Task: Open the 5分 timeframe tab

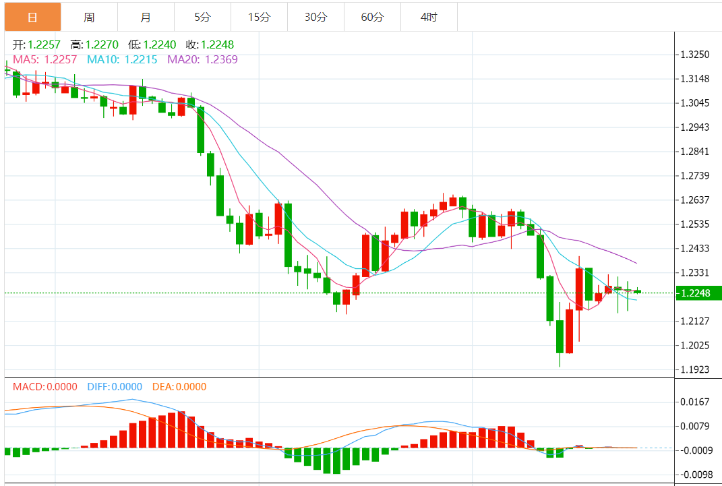Action: coord(203,17)
